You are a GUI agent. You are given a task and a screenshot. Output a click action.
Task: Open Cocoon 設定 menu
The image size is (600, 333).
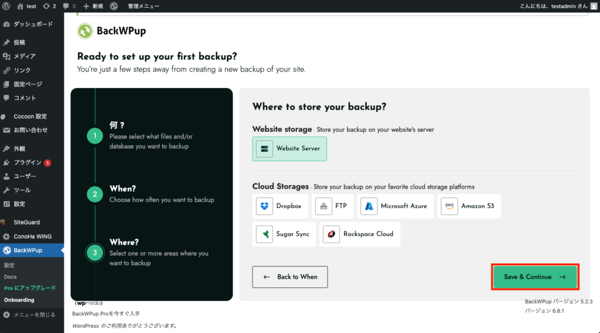[32, 116]
